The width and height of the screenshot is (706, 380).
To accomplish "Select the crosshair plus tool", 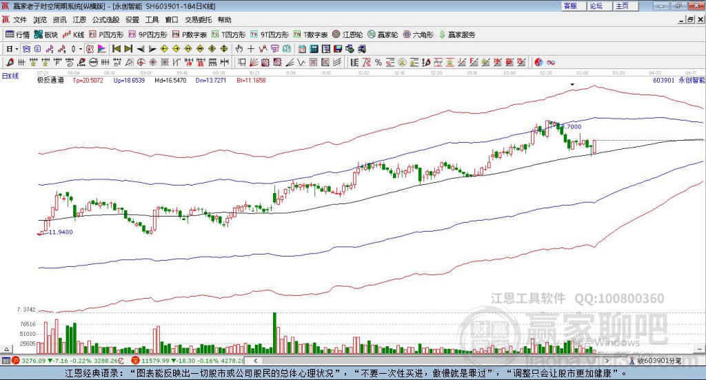I will 251,49.
